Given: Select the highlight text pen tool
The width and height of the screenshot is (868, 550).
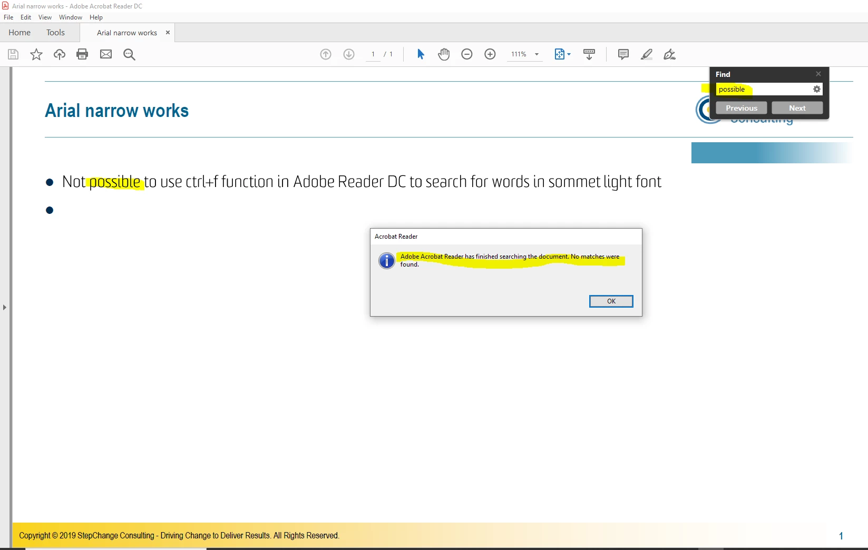Looking at the screenshot, I should click(647, 54).
